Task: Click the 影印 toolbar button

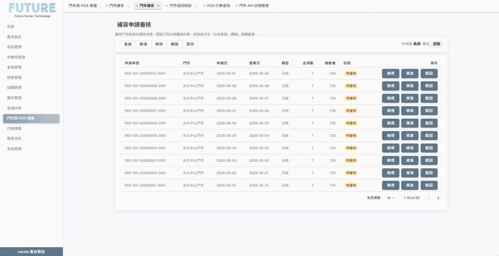Action: 191,44
